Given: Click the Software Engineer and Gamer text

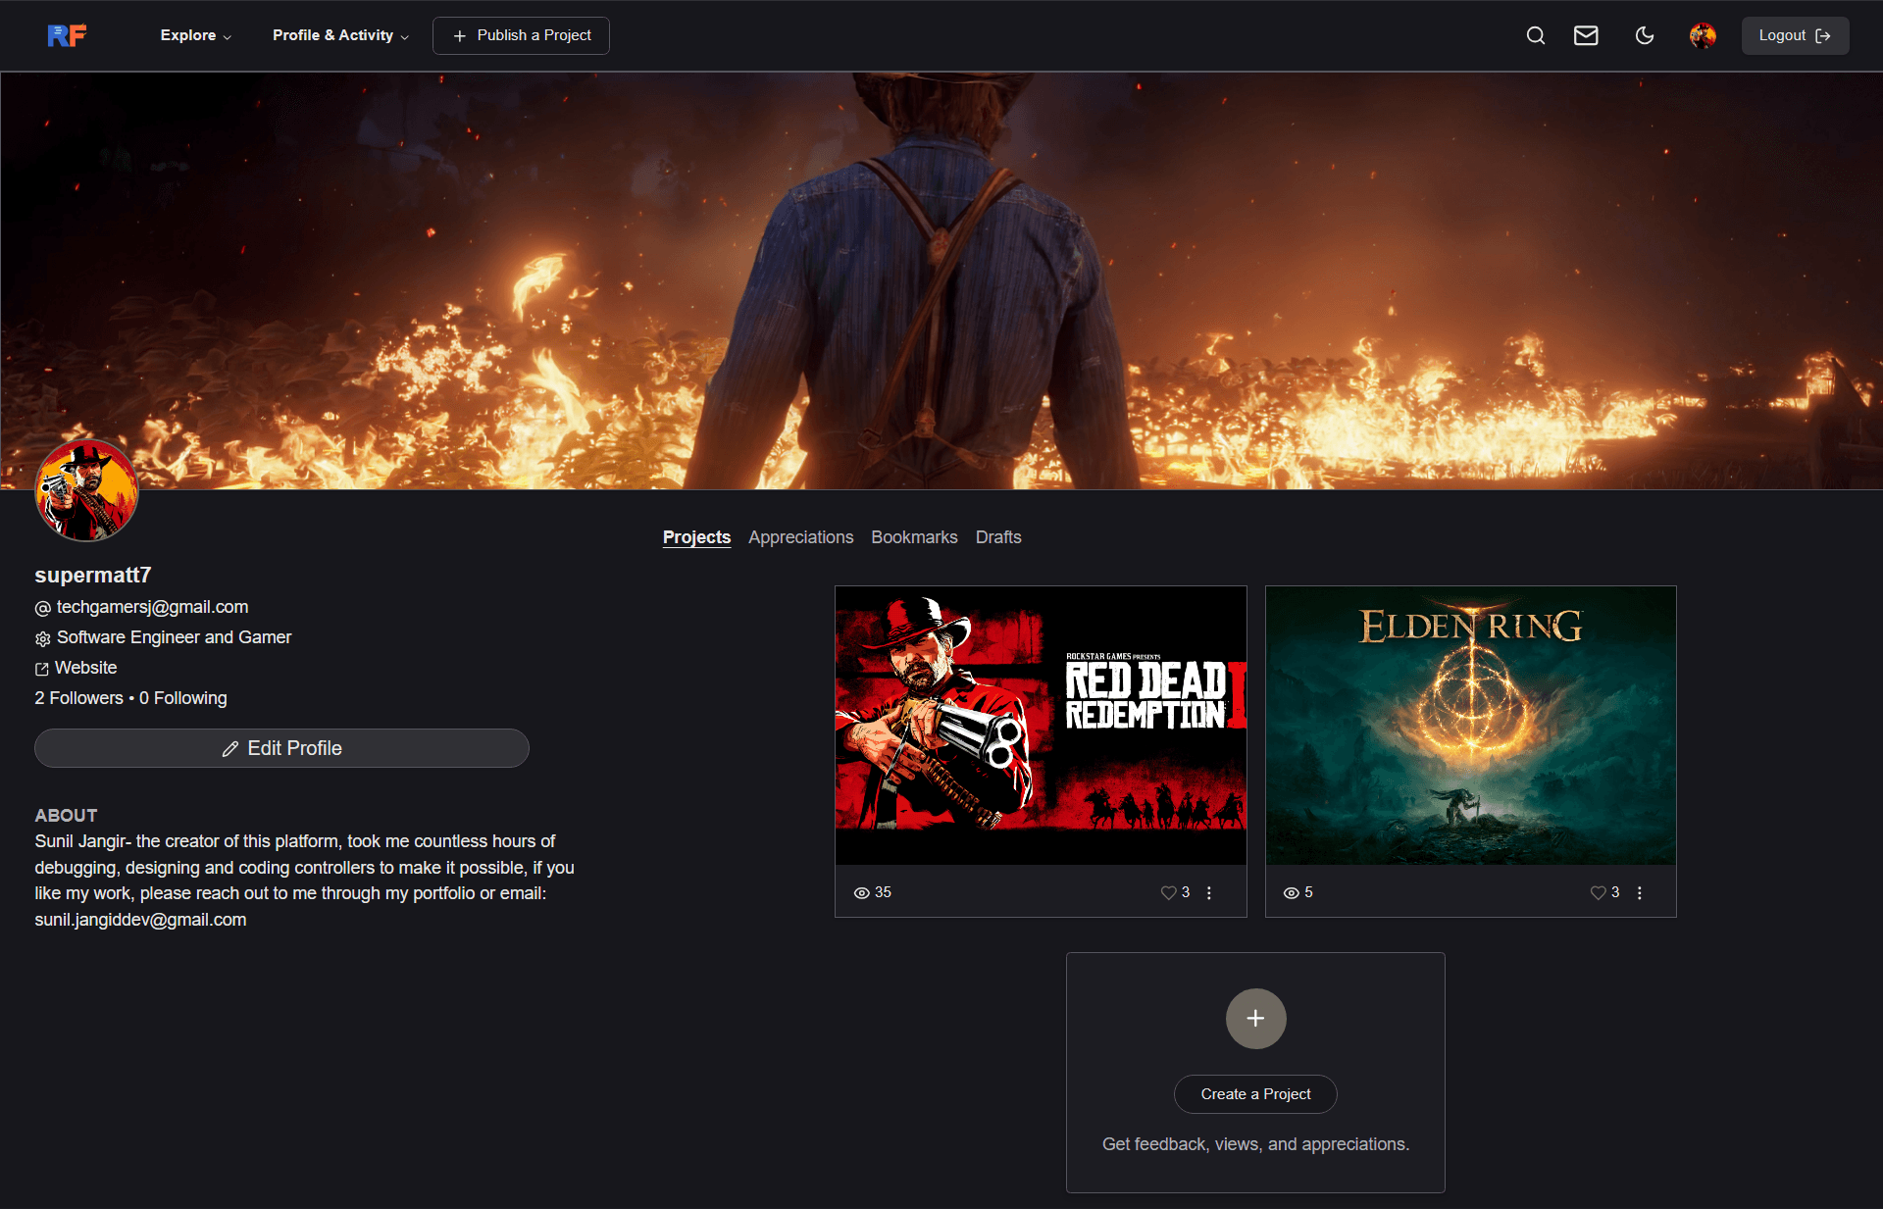Looking at the screenshot, I should pyautogui.click(x=174, y=637).
